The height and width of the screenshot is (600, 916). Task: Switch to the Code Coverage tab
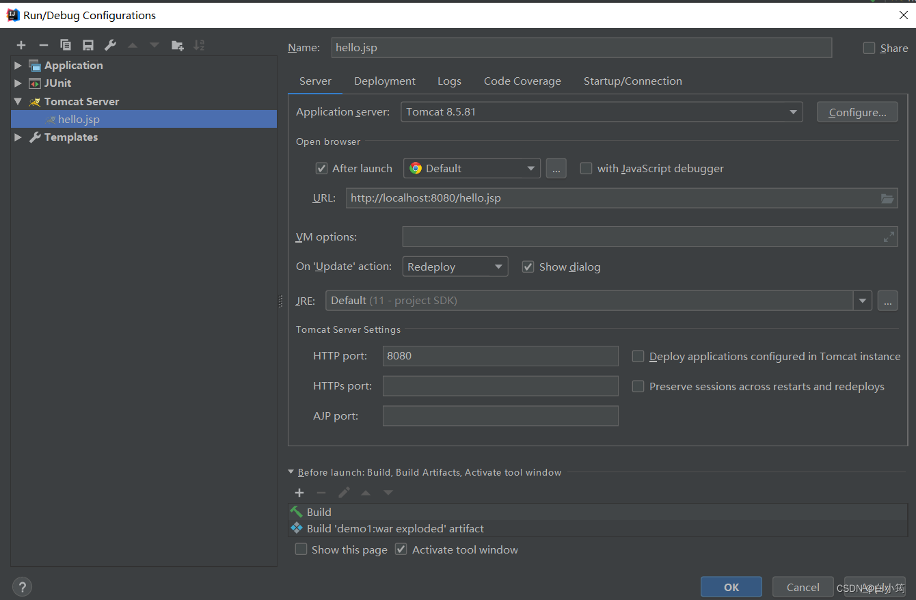coord(522,81)
